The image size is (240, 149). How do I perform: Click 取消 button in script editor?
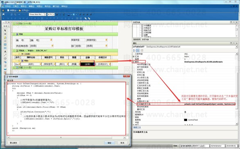(x=122, y=143)
